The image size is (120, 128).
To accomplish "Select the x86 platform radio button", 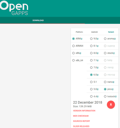I will pos(73,53).
